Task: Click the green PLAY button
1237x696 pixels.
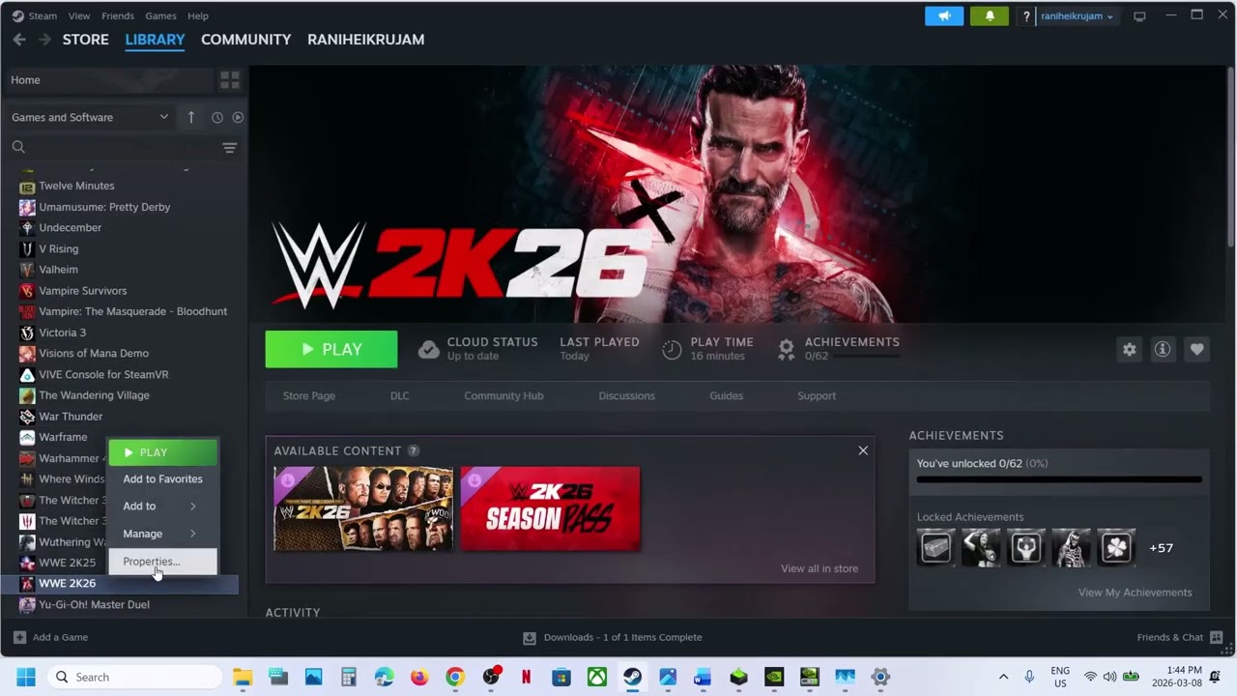Action: click(x=331, y=349)
